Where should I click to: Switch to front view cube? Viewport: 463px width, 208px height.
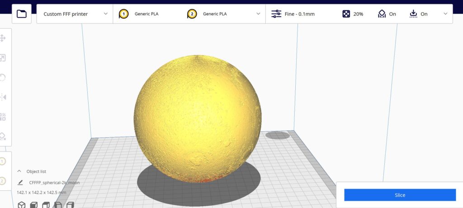pyautogui.click(x=33, y=205)
